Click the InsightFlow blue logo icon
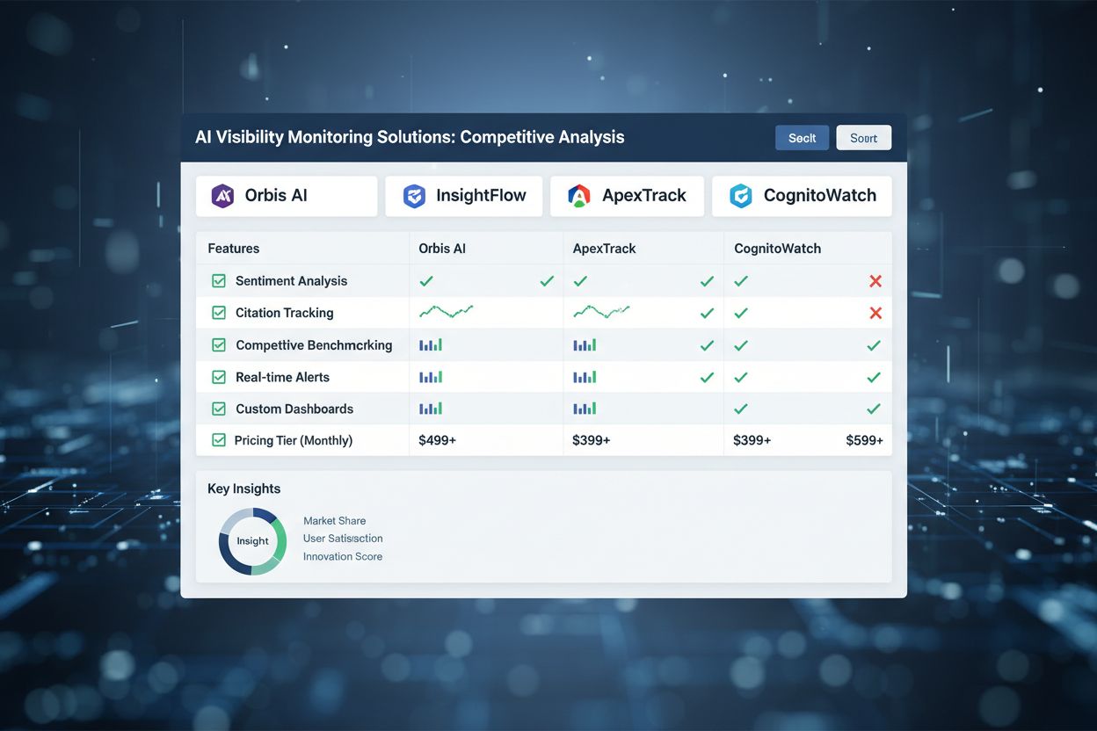 pyautogui.click(x=414, y=196)
